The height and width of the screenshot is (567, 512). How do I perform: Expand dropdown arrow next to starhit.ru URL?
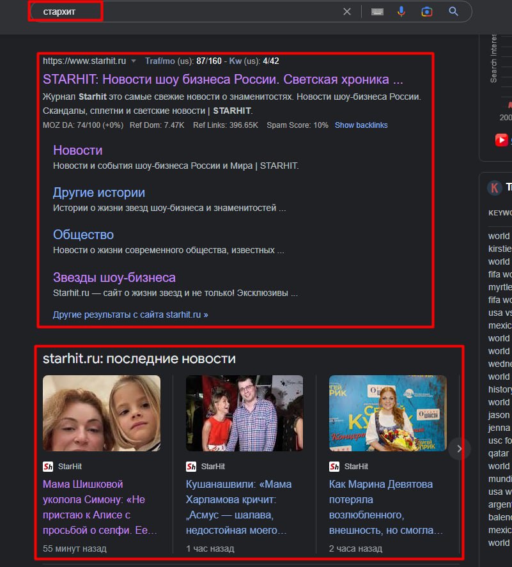click(134, 61)
